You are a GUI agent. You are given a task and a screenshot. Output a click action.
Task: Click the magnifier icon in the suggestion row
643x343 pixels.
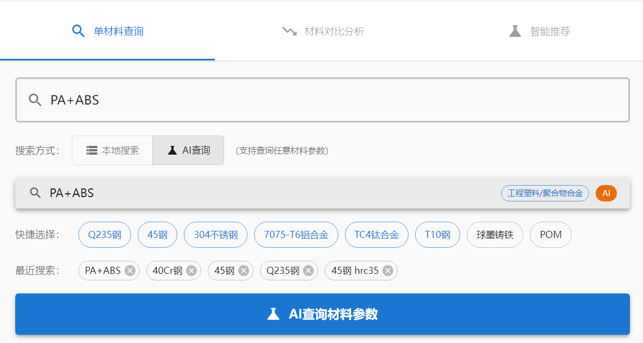[35, 193]
